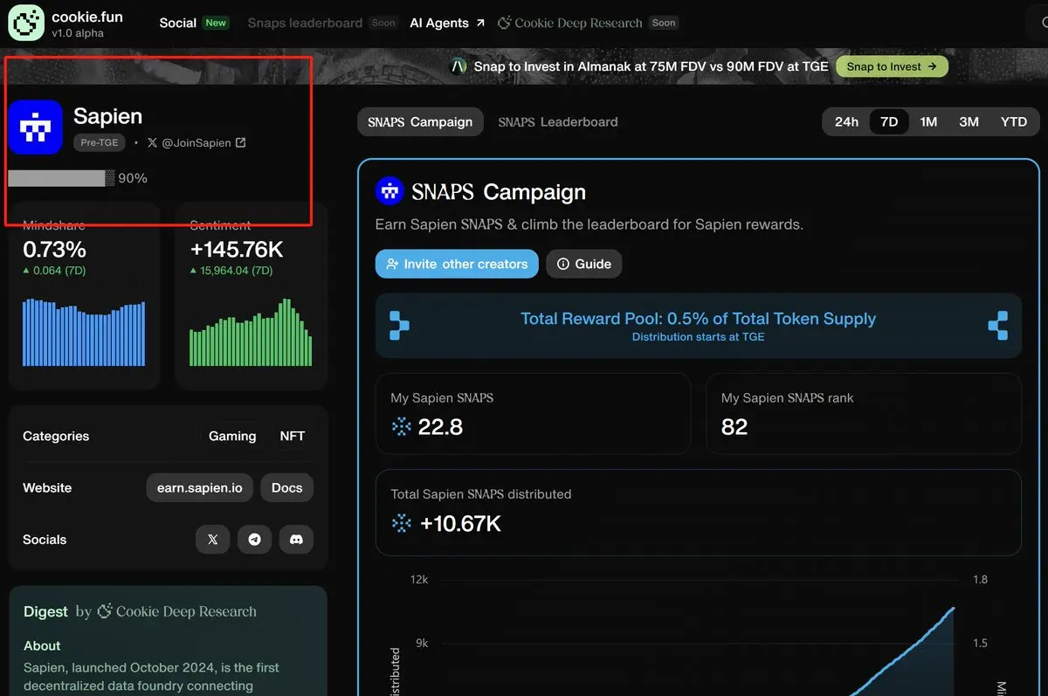Switch to SNAPS Leaderboard tab

click(558, 122)
